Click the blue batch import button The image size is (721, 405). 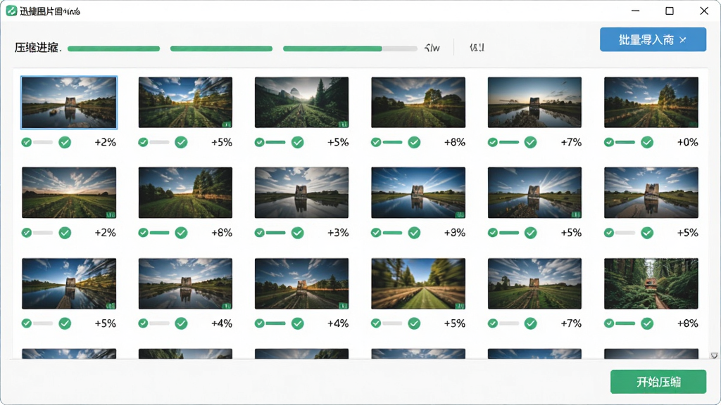(653, 39)
